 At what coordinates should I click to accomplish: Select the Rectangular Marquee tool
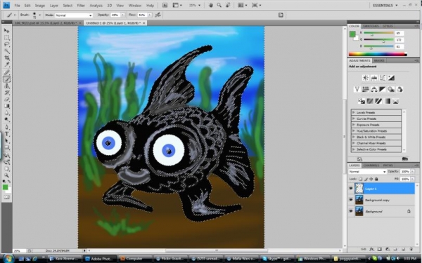6,38
